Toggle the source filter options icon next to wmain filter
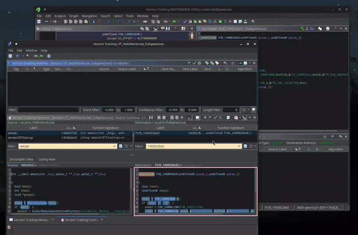Viewport: 358px width, 235px height. [120, 147]
